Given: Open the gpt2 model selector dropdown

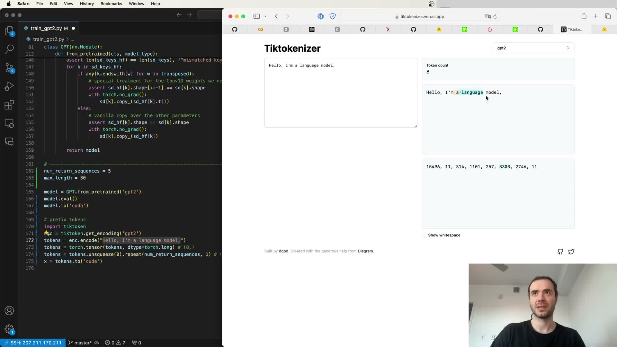Looking at the screenshot, I should [533, 48].
